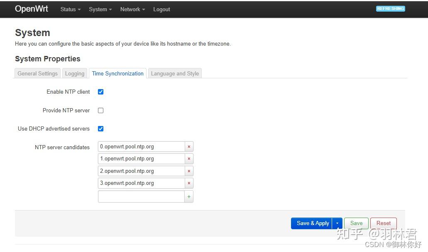Enable the Provide NTP server checkbox

(100, 110)
